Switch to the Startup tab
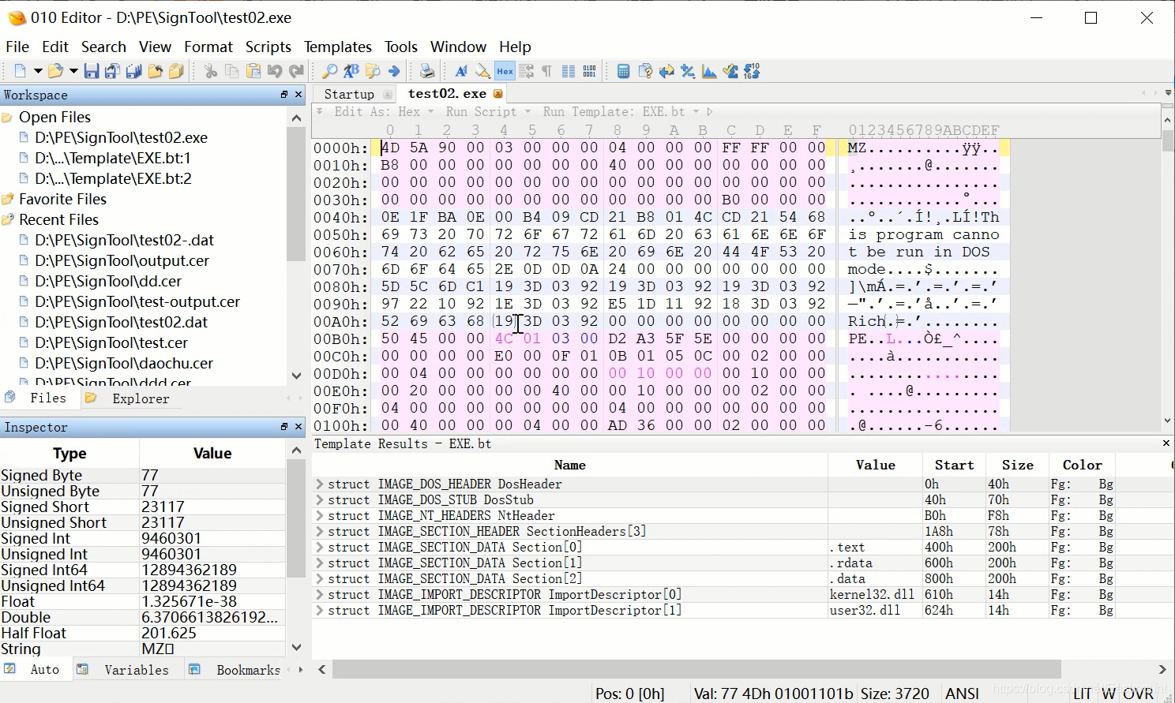The width and height of the screenshot is (1175, 703). tap(349, 94)
